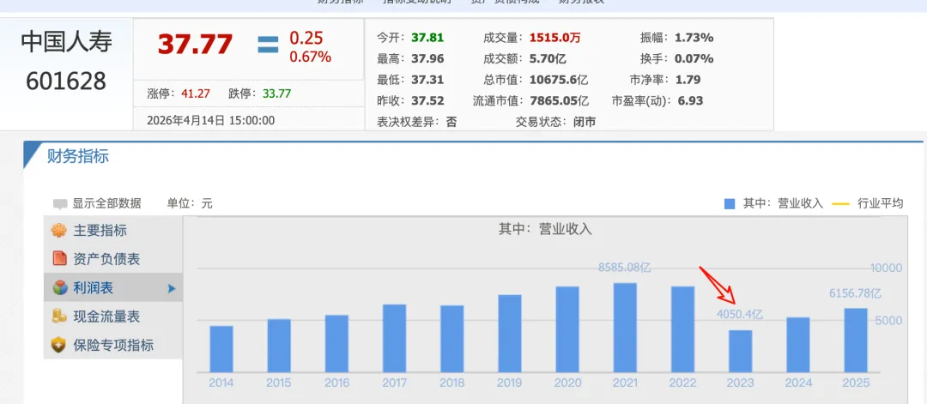Open the 资产负债表 menu item

113,259
